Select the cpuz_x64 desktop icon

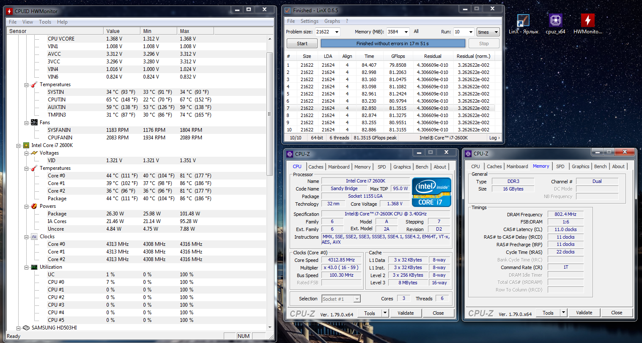[x=555, y=20]
